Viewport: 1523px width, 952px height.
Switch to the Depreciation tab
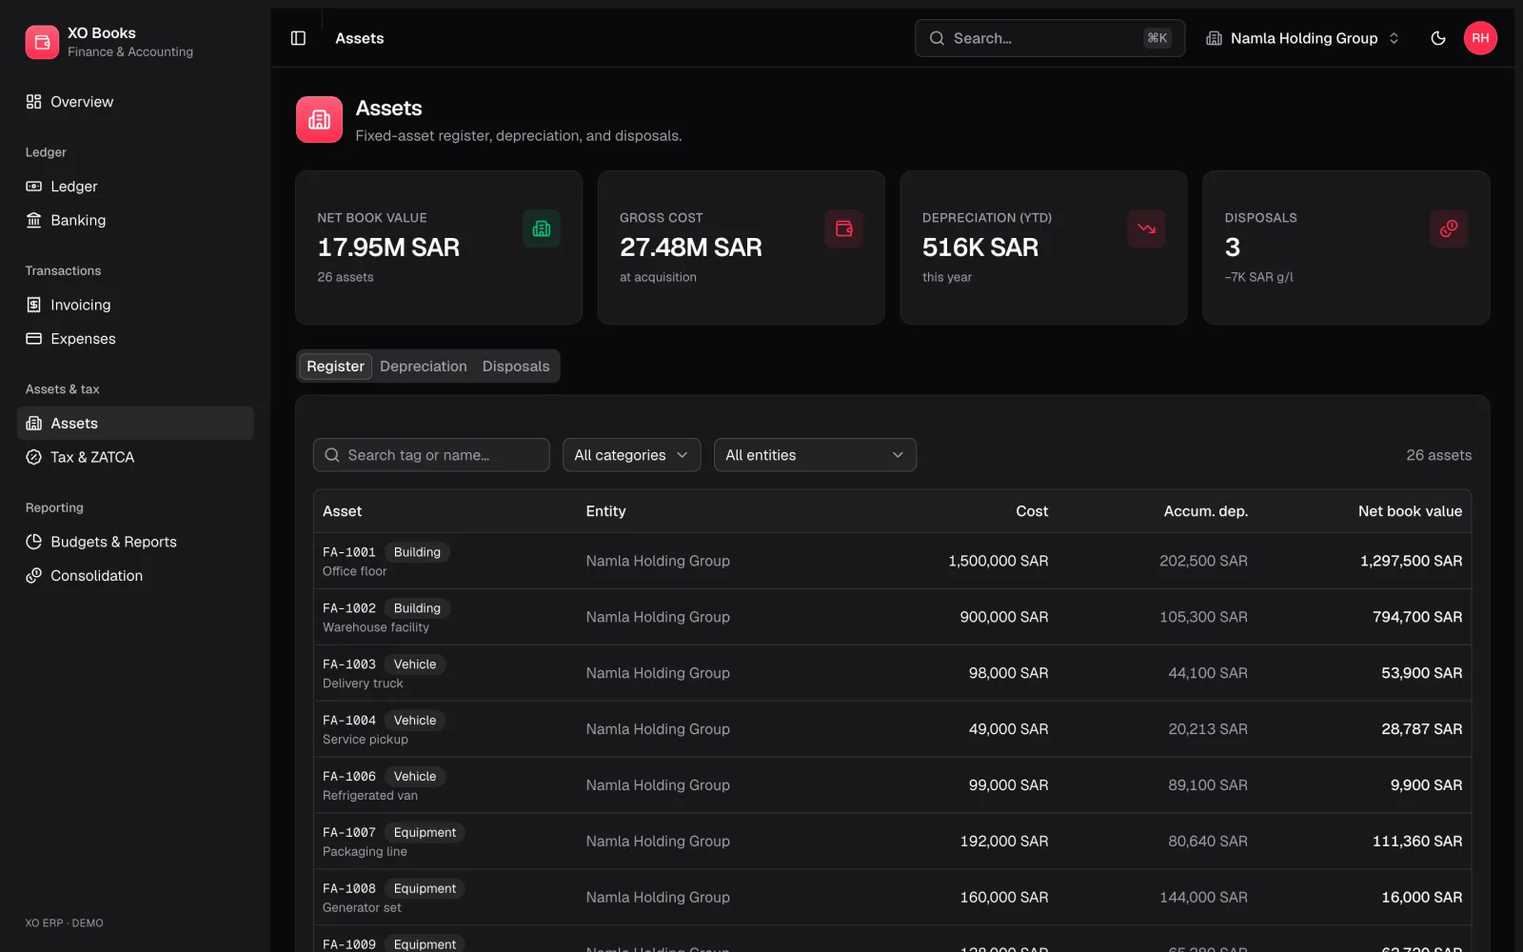click(424, 367)
